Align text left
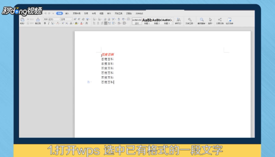This screenshot has width=275, height=157. click(94, 23)
